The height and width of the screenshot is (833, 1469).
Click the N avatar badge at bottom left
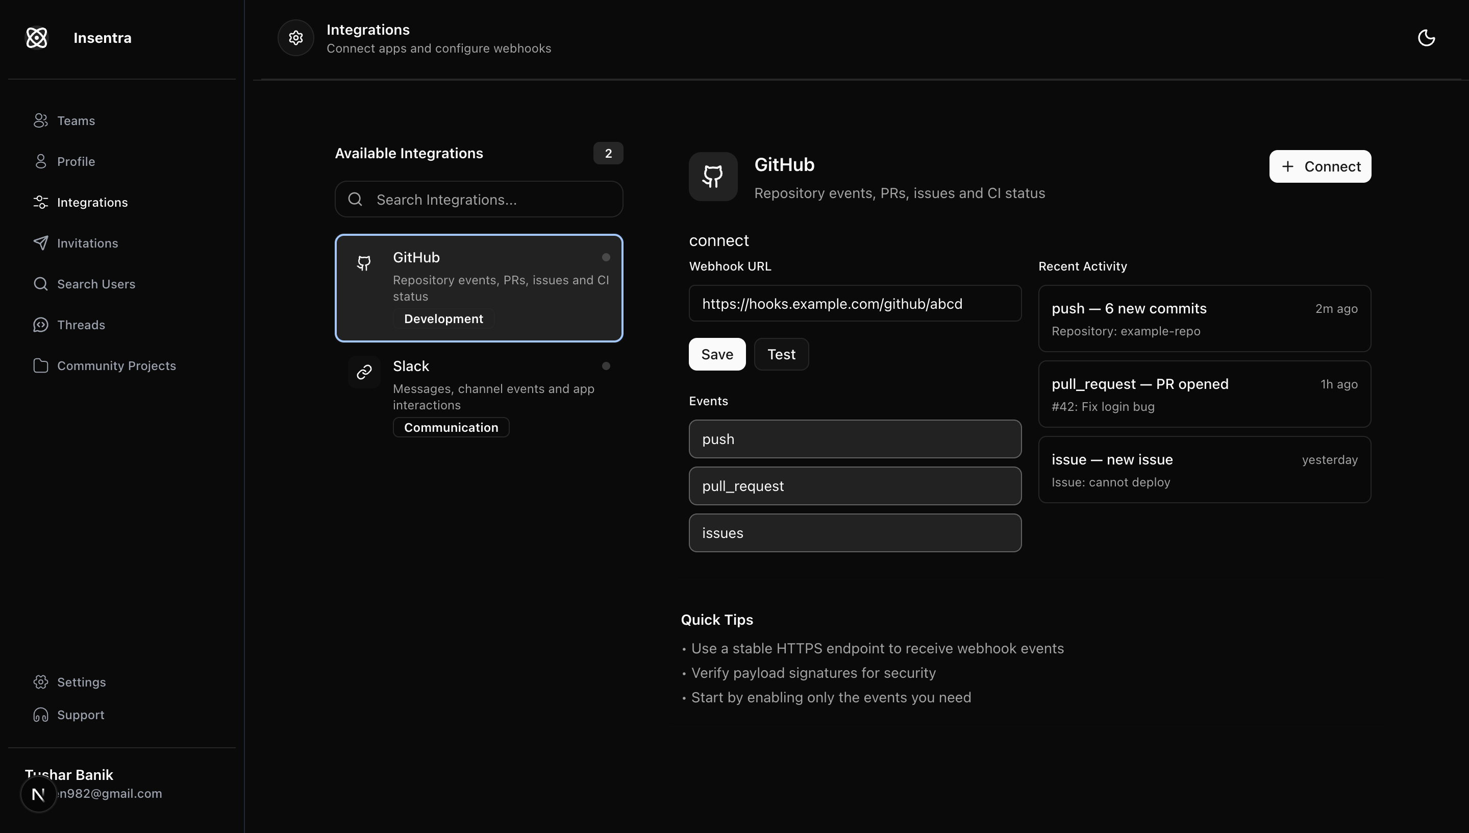tap(38, 794)
